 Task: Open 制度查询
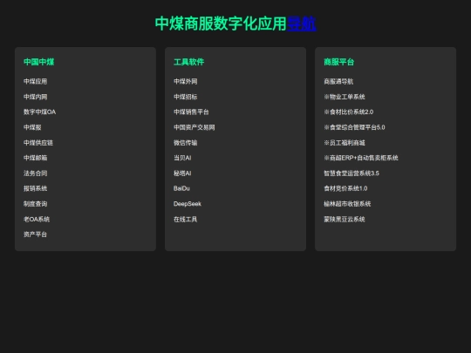[x=35, y=204]
